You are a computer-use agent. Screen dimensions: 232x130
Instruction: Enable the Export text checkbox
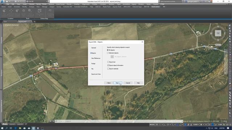click(108, 62)
